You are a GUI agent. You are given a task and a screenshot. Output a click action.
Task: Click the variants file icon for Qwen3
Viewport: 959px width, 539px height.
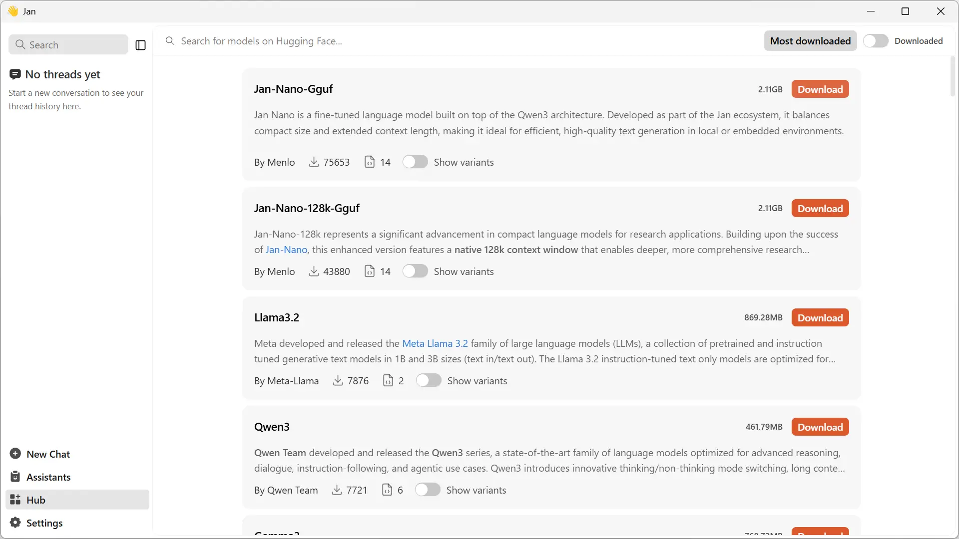[x=387, y=490]
